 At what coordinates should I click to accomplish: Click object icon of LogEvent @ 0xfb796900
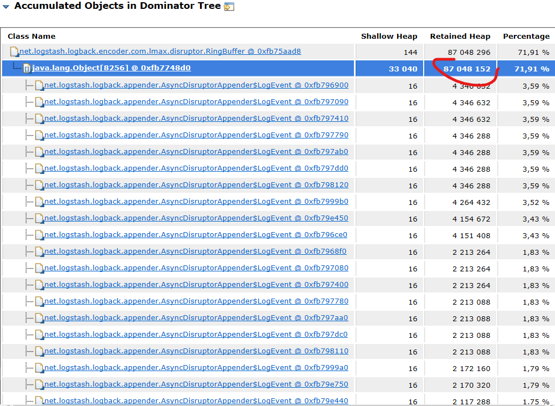39,86
